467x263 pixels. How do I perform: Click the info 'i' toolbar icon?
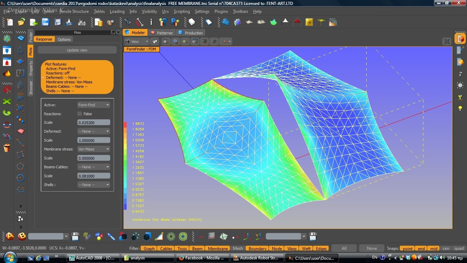tap(151, 22)
